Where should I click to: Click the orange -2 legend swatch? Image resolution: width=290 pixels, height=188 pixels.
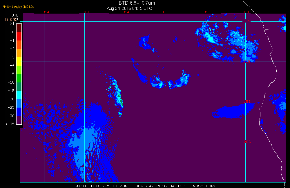point(19,53)
